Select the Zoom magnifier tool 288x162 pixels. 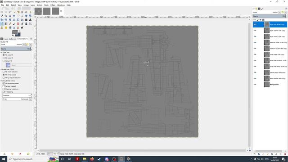[x=6, y=16]
